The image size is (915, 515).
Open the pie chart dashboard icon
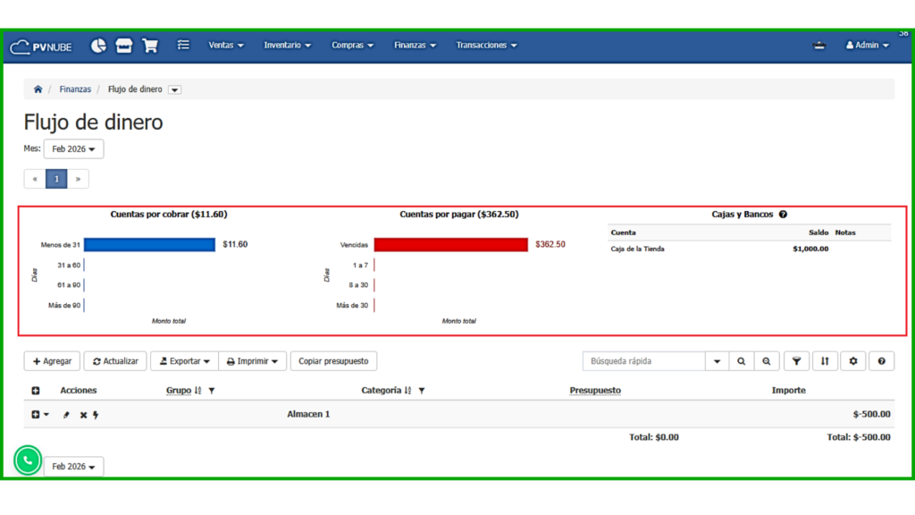tap(98, 46)
